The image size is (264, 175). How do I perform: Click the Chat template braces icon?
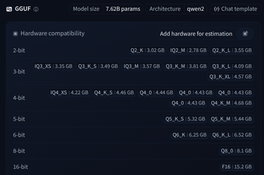click(x=217, y=9)
